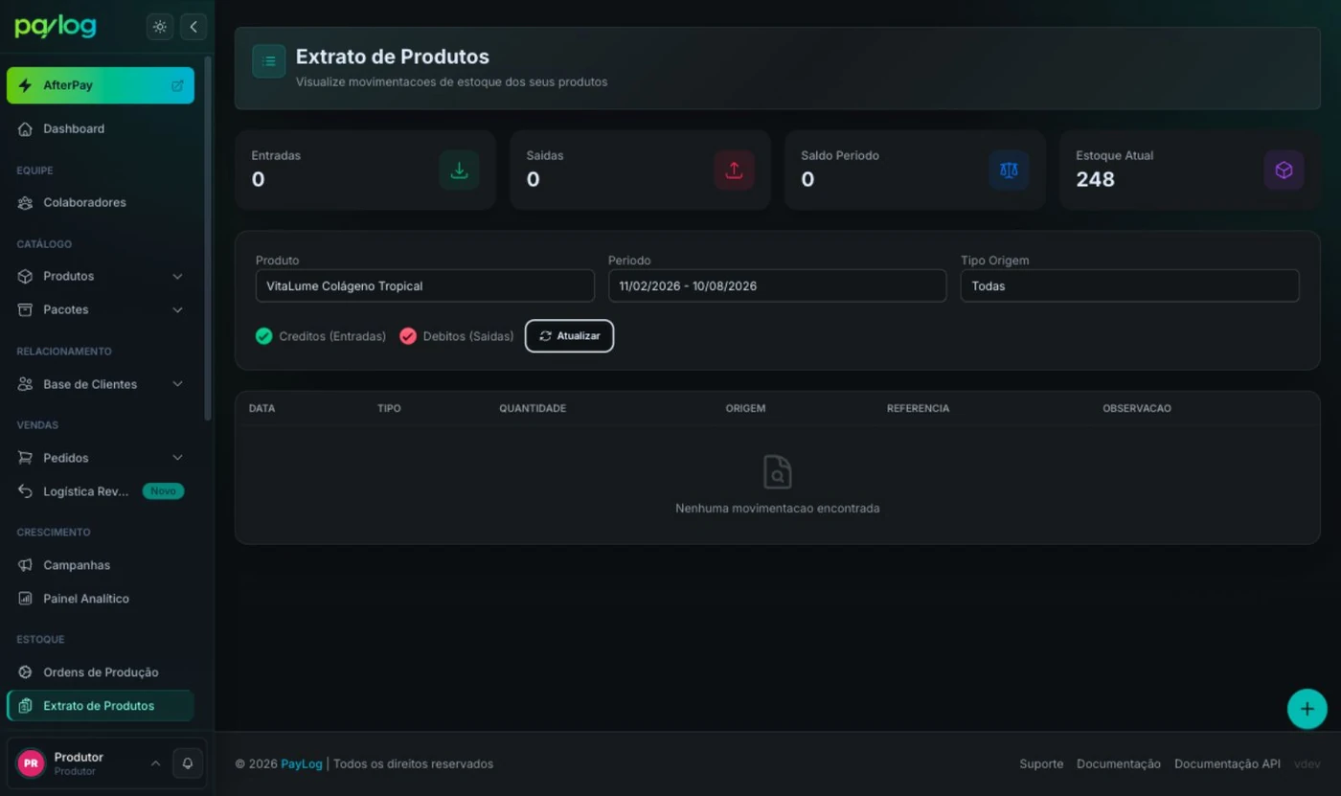Click the PayLog link in the footer
This screenshot has height=796, width=1341.
[302, 763]
